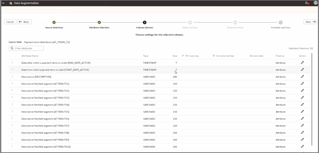
Task: Click the drag handle of the START_DATE_ACTIVE row
Action: (12, 69)
